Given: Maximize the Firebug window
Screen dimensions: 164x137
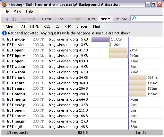Looking at the screenshot, I should [x=153, y=5].
